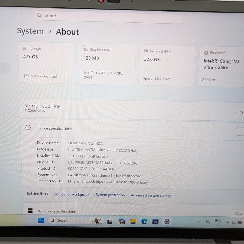Viewport: 244px width, 244px height.
Task: Click the search box containing 'about'
Action: [108, 17]
